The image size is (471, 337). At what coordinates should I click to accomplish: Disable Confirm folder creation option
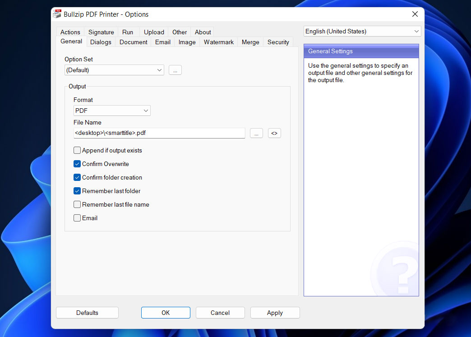(77, 177)
